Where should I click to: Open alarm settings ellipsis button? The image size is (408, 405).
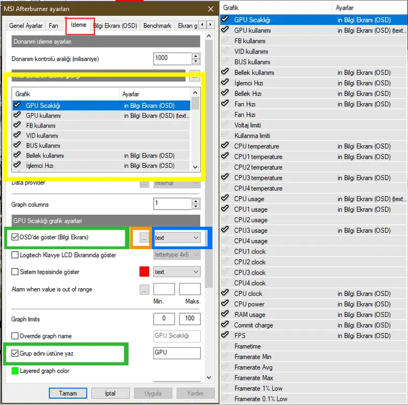click(x=144, y=289)
